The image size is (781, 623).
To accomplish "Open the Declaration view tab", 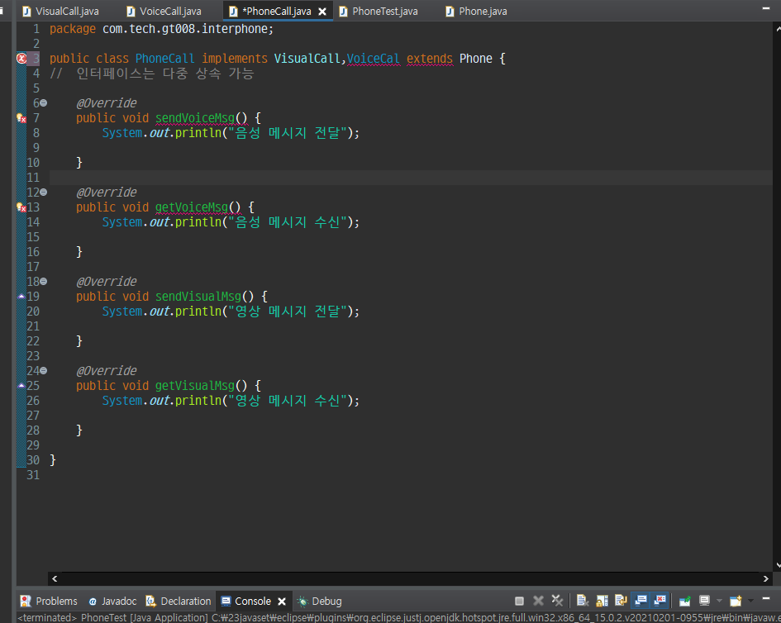I will click(x=179, y=601).
